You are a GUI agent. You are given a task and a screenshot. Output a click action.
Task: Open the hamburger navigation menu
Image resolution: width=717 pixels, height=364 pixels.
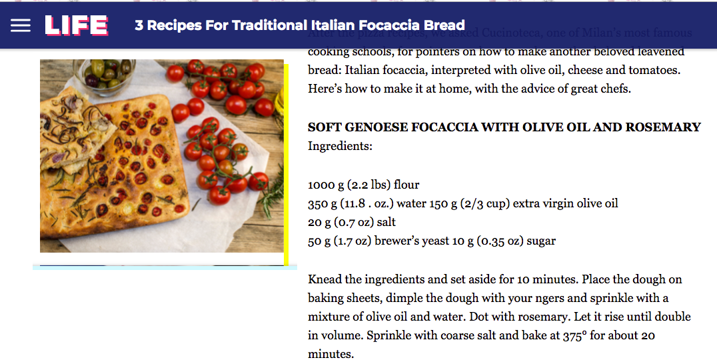(x=21, y=25)
